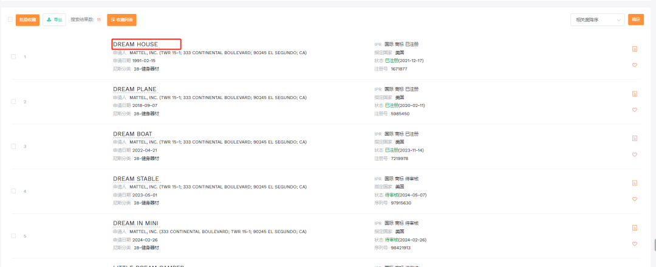656x267 pixels.
Task: Click the 批量收藏 button
Action: (27, 19)
